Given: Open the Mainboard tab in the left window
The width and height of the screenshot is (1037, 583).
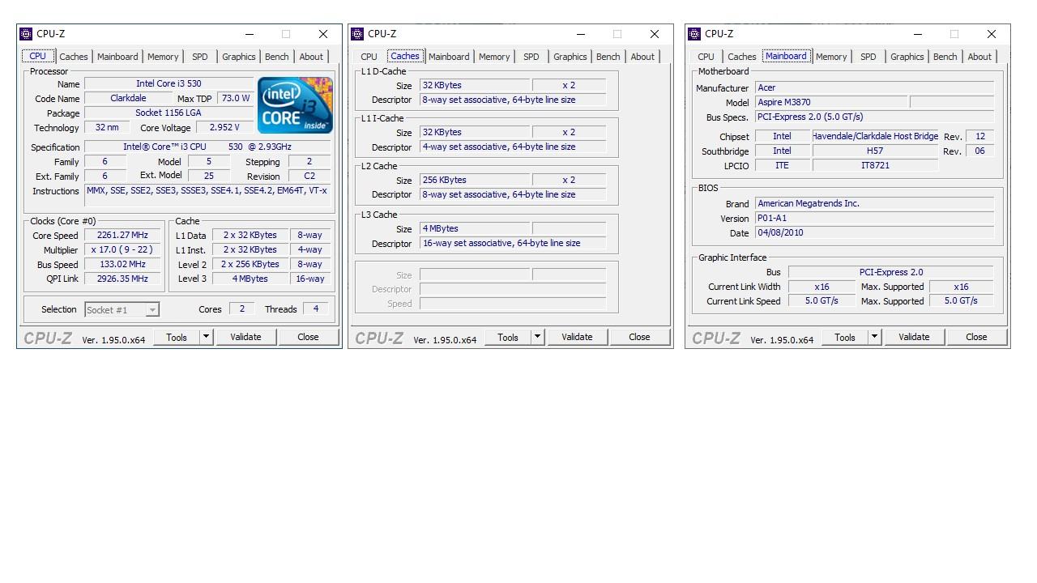Looking at the screenshot, I should [117, 57].
